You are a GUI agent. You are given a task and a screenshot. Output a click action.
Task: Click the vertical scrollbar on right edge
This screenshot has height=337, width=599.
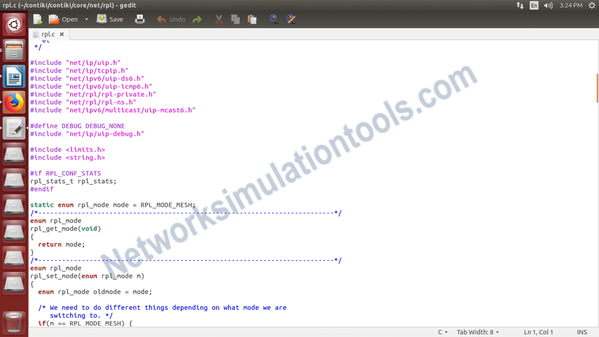pyautogui.click(x=597, y=89)
